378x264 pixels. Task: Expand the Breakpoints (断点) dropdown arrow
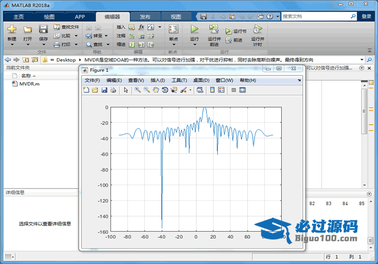[x=174, y=44]
